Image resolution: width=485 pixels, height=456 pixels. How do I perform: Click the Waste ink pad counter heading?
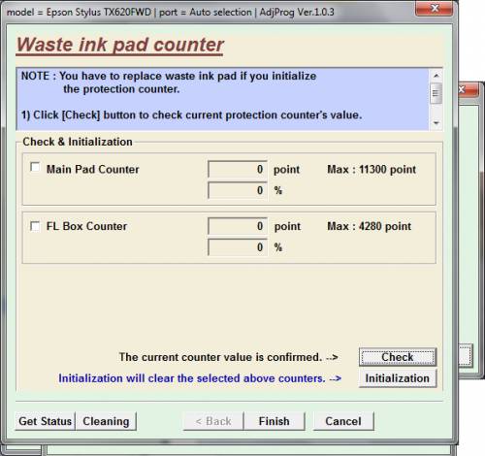point(120,45)
